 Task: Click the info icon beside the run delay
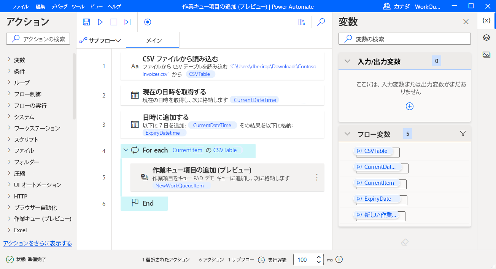(x=339, y=260)
